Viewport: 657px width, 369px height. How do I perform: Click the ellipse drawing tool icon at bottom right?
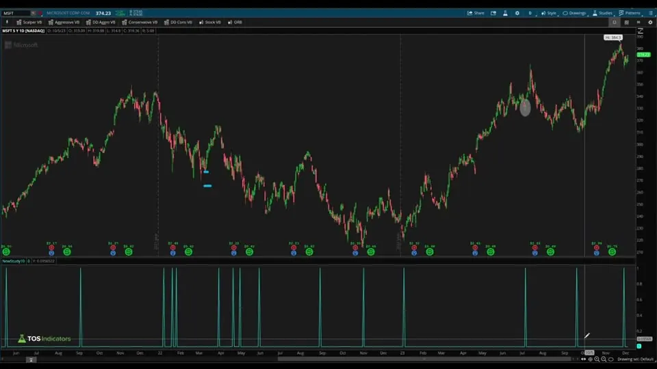611,359
